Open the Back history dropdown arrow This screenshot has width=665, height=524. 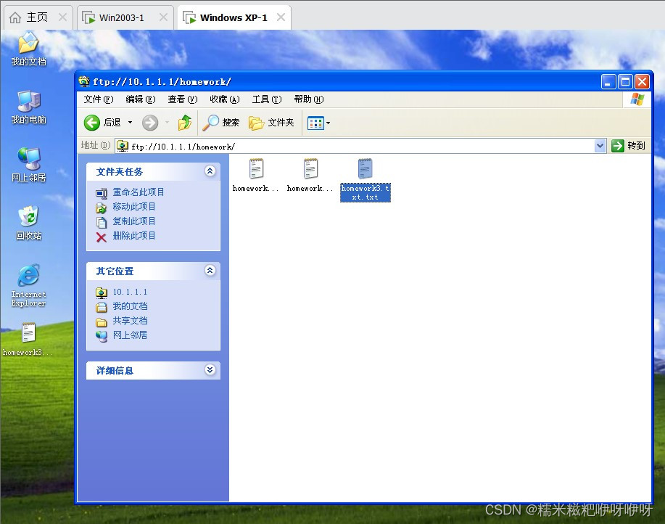(x=131, y=123)
